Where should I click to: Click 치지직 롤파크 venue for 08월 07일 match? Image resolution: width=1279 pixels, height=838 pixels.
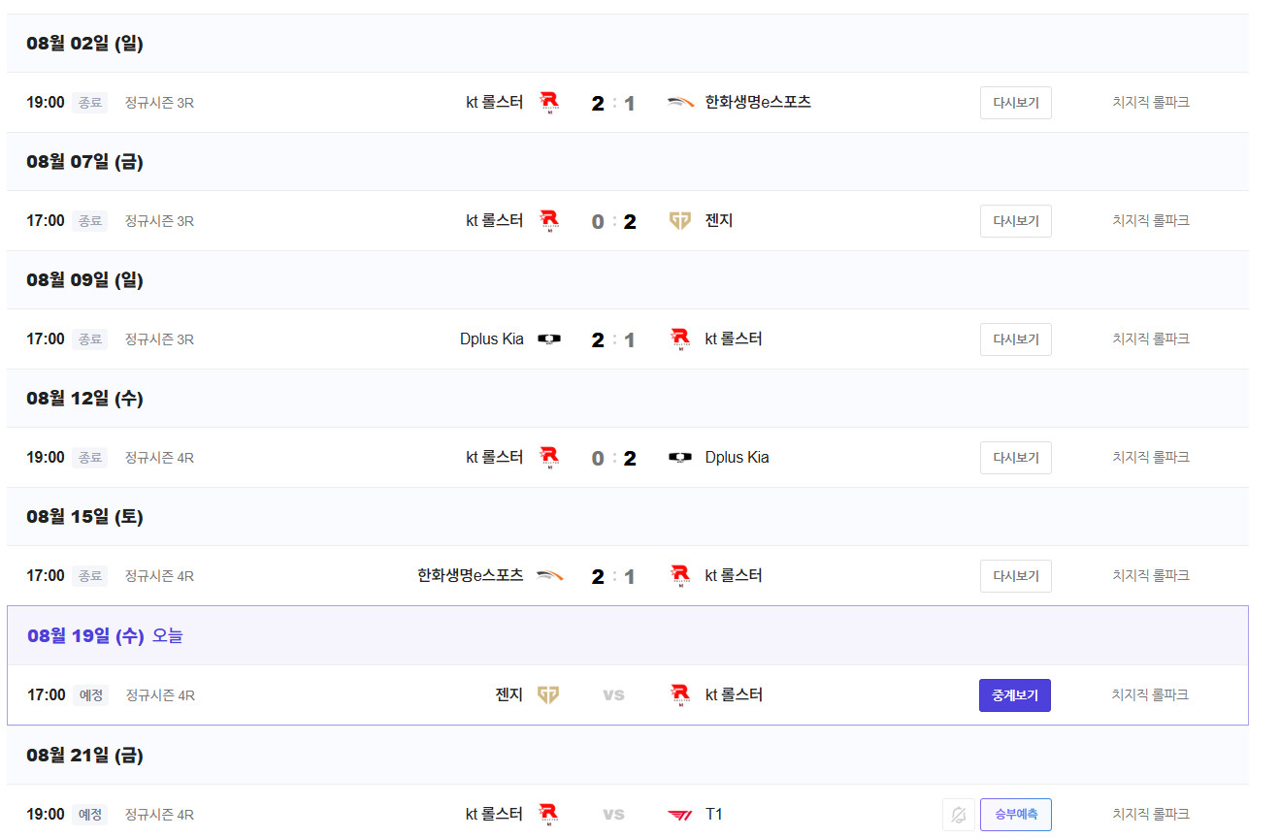pyautogui.click(x=1151, y=220)
